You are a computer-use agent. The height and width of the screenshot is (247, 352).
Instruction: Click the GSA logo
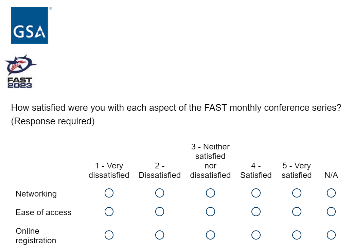click(x=29, y=25)
